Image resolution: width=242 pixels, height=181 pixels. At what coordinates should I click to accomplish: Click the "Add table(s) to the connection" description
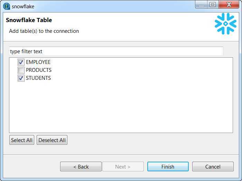tap(44, 31)
